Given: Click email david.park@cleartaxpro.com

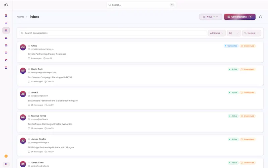Looking at the screenshot, I should coord(44,73).
